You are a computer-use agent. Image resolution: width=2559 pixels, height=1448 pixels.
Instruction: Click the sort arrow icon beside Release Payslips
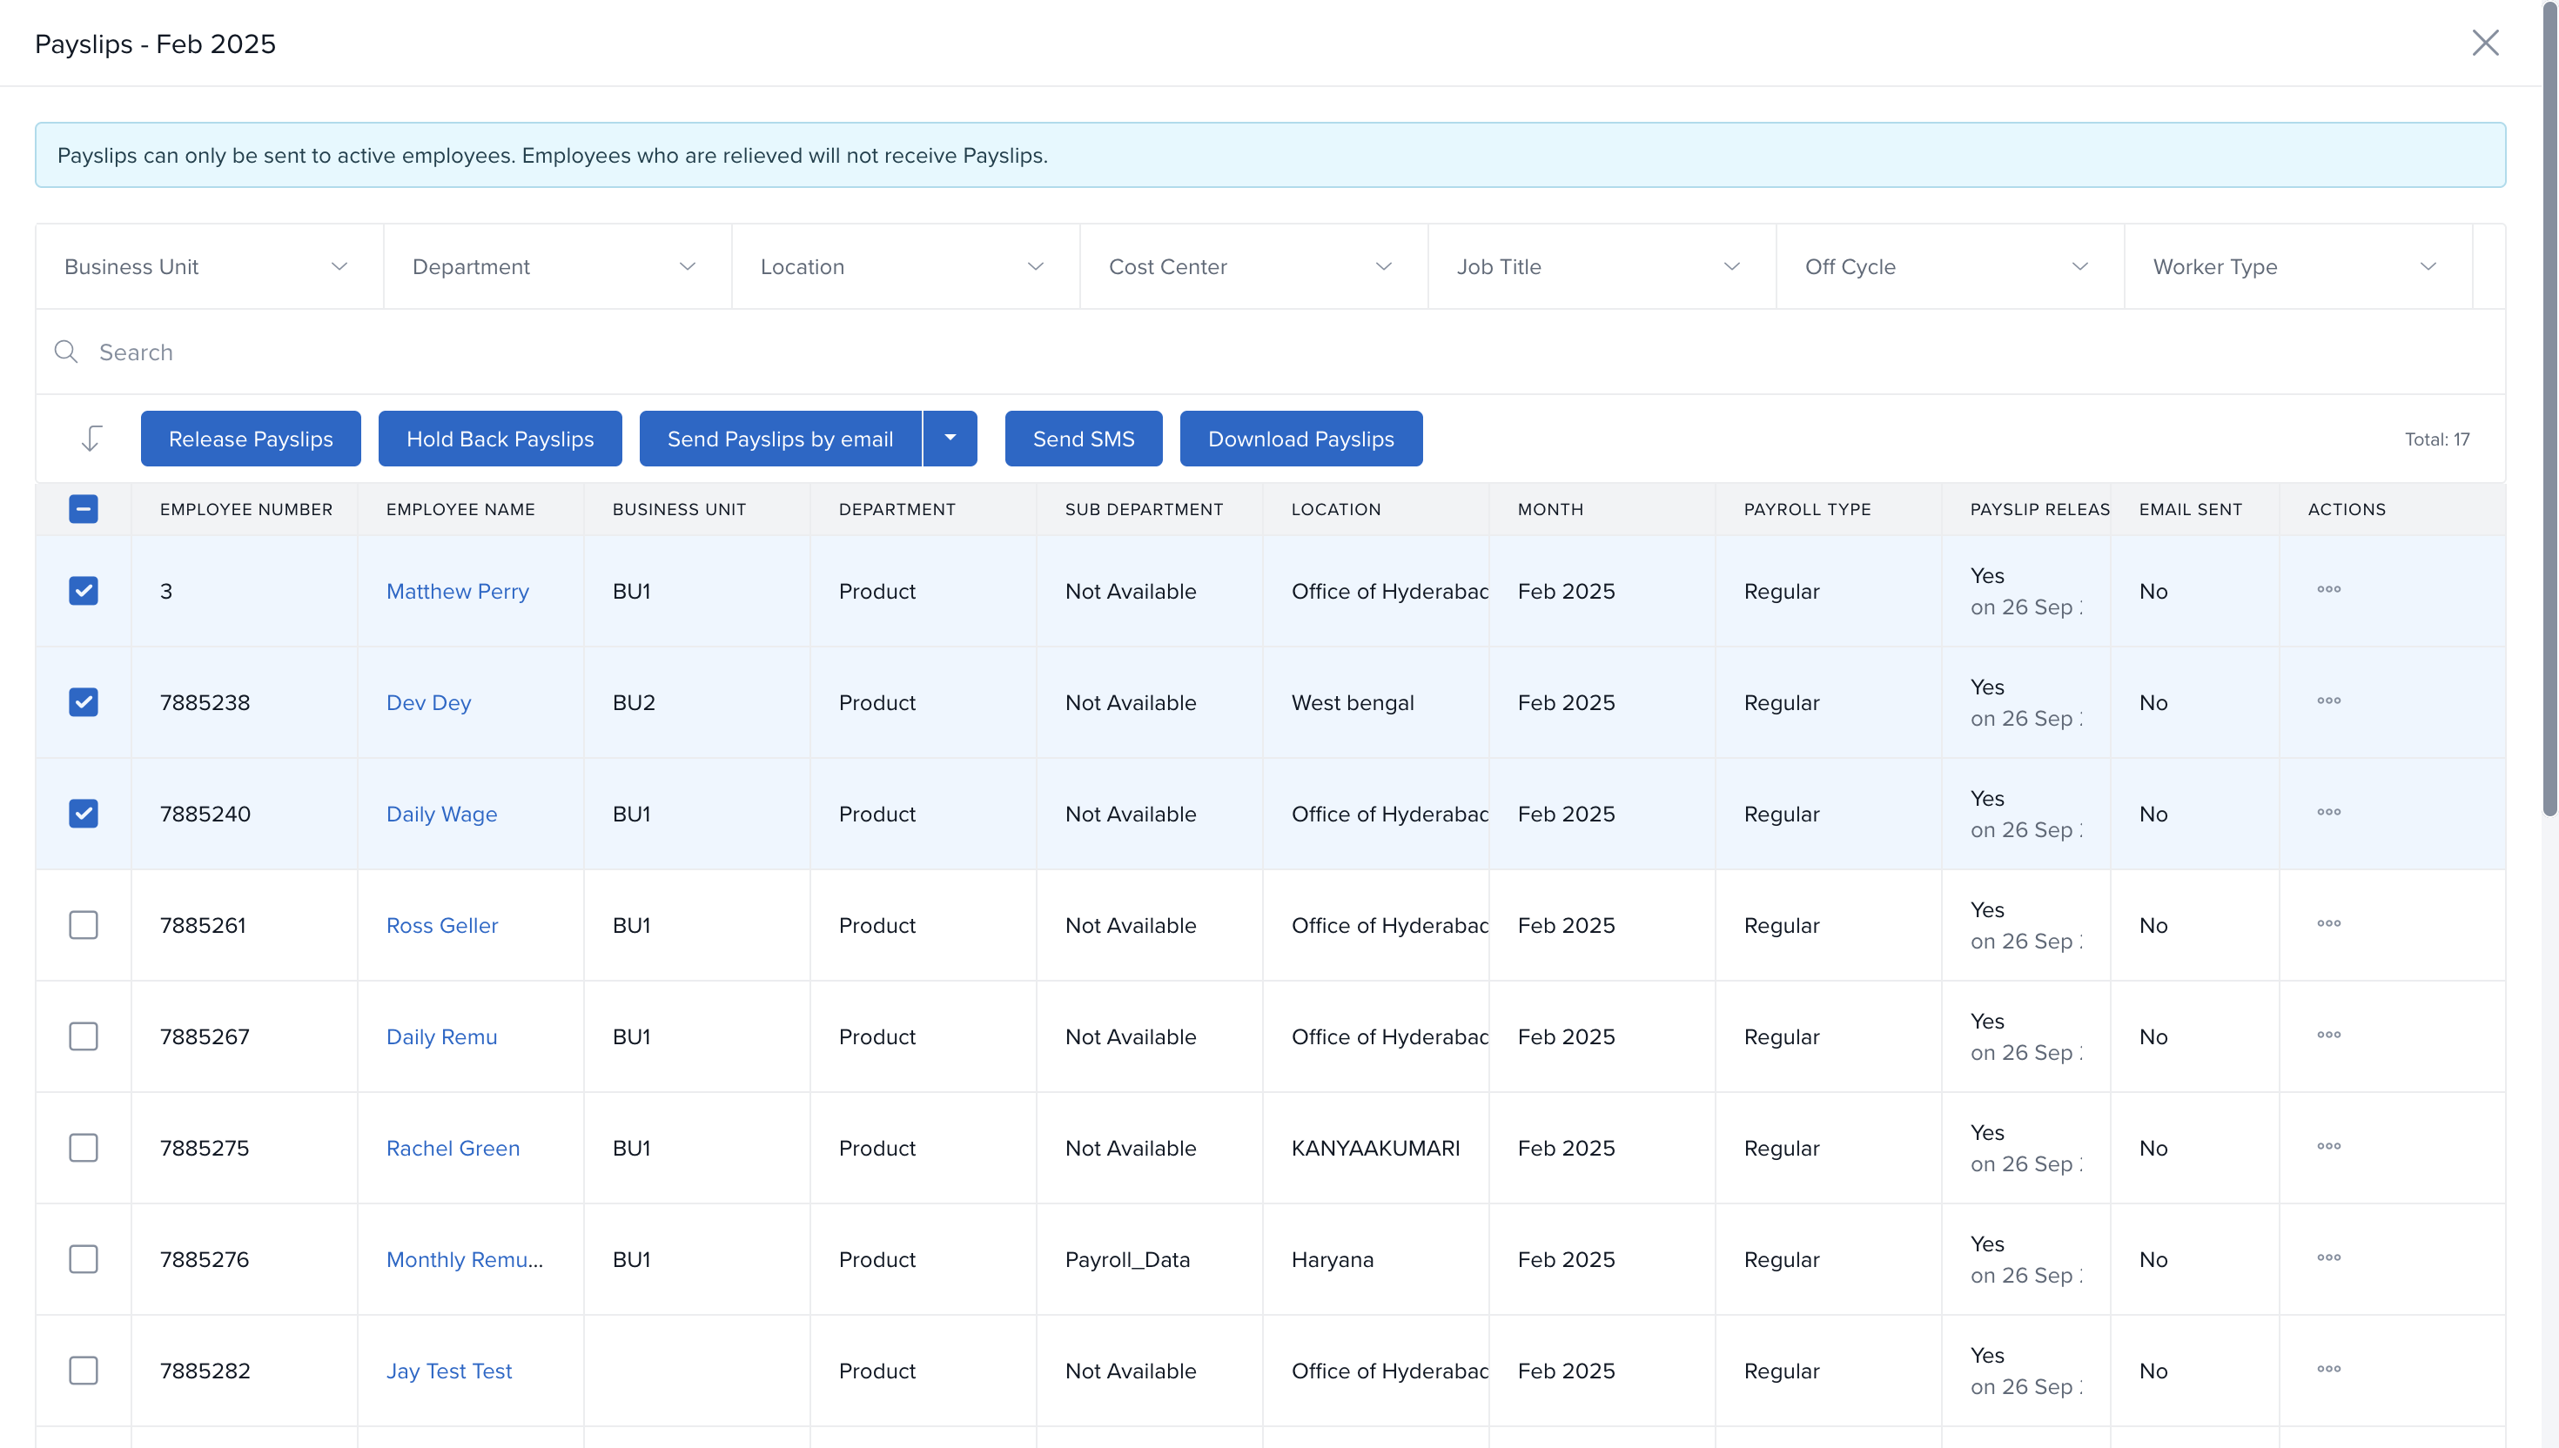[91, 439]
